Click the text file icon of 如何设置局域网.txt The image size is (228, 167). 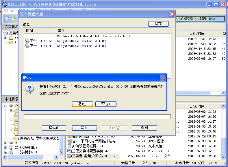pyautogui.click(x=70, y=146)
